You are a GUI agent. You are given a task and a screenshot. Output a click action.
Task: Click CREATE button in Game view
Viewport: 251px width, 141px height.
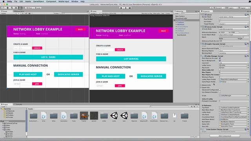(x=120, y=50)
